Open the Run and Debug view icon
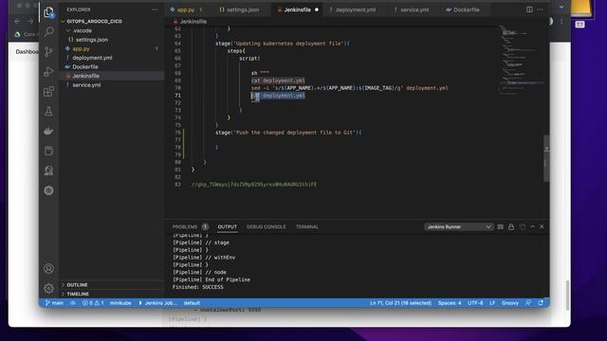Image resolution: width=607 pixels, height=341 pixels. (48, 72)
